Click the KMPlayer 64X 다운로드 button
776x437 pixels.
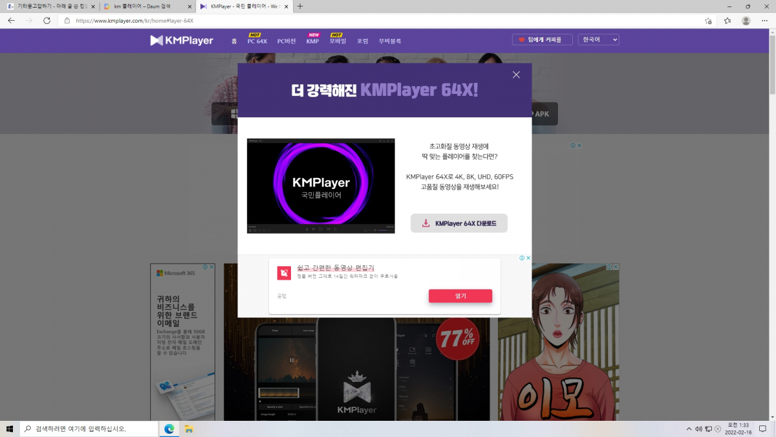459,223
